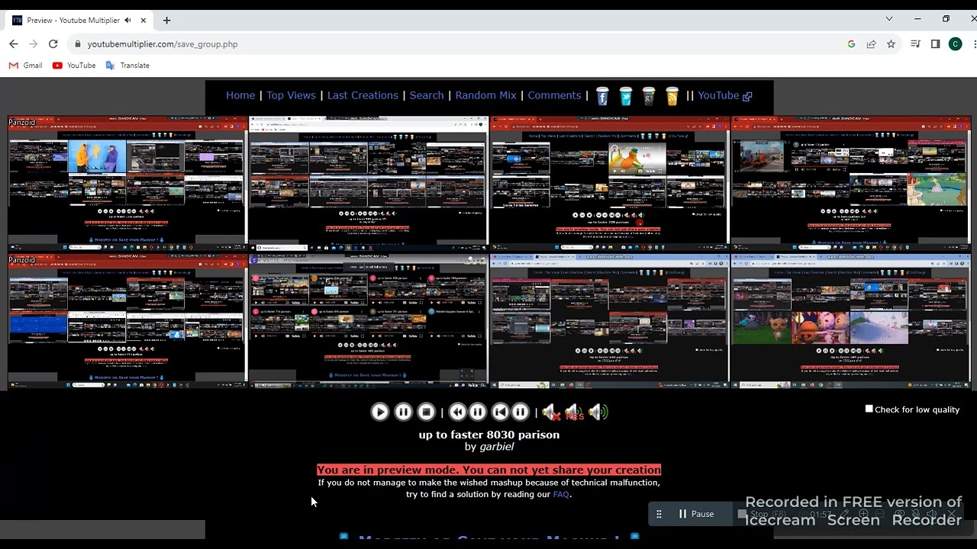Open the Comments link
This screenshot has height=549, width=977.
coord(554,95)
